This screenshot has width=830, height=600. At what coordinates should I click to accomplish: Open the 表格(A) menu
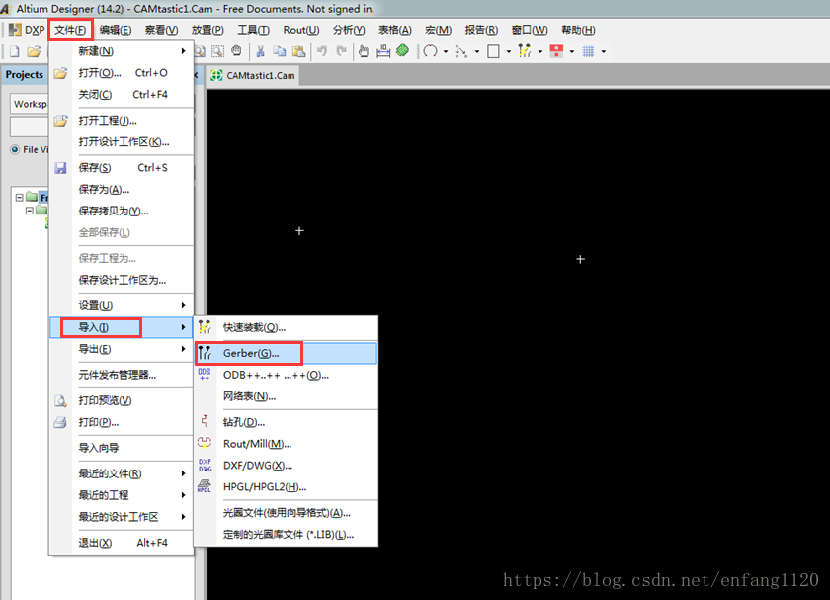395,30
